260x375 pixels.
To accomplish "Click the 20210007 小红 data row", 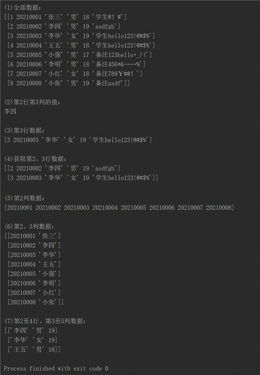I will (x=75, y=74).
